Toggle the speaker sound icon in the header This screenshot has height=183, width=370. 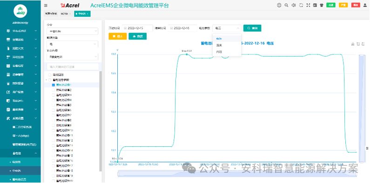coord(294,5)
